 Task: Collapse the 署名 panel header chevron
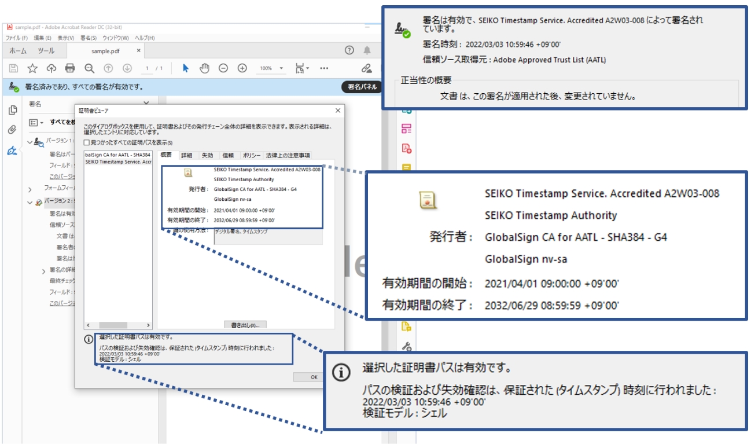click(x=146, y=104)
